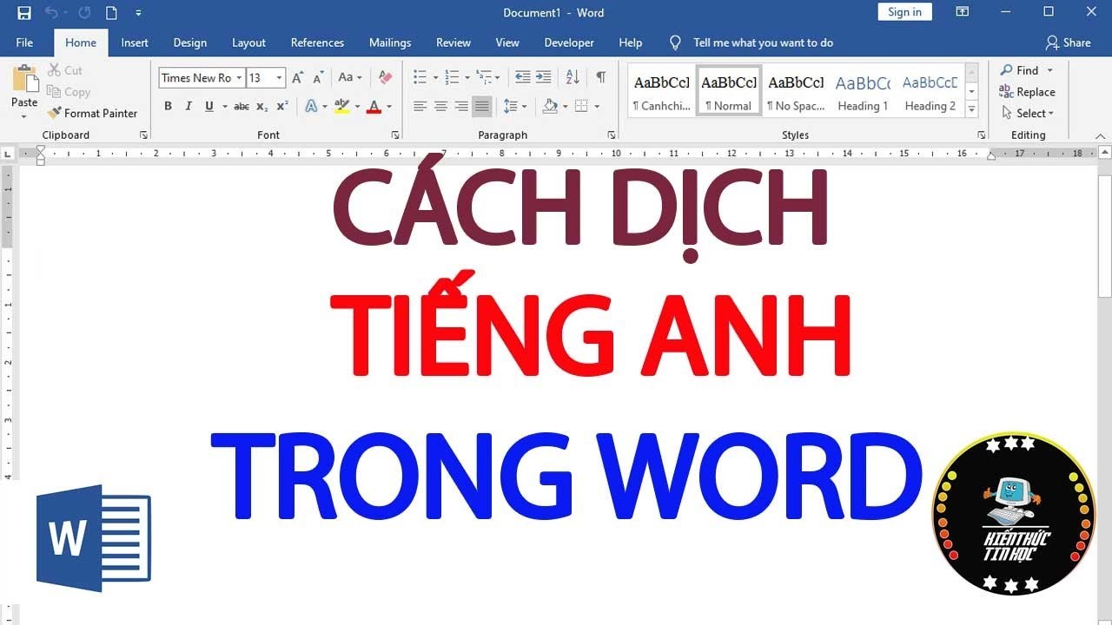Toggle Strikethrough formatting

coord(242,106)
